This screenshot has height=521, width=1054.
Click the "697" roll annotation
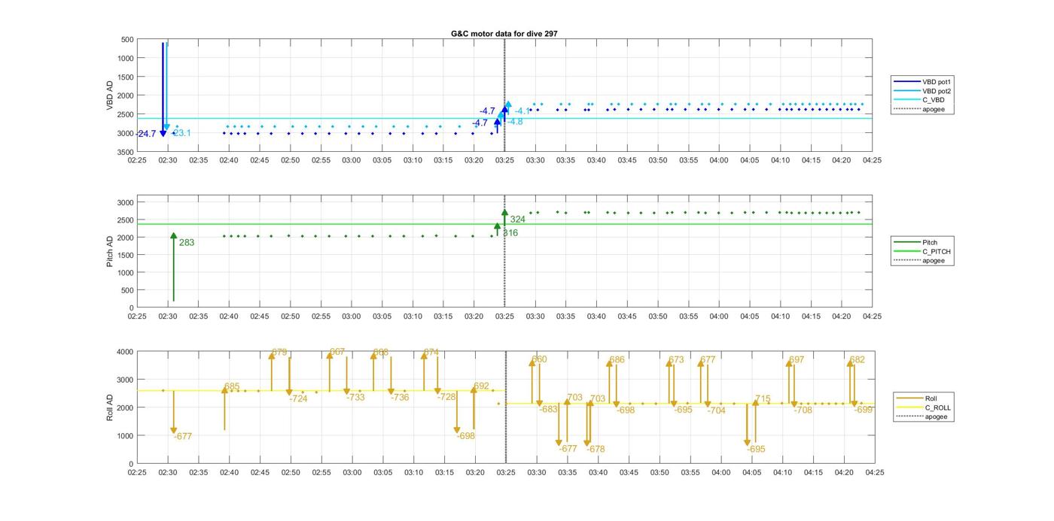point(797,360)
